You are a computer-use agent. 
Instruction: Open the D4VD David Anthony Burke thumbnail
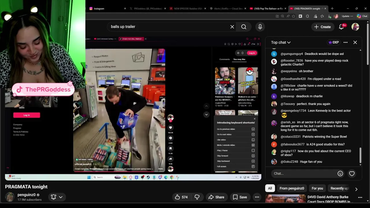click(285, 199)
